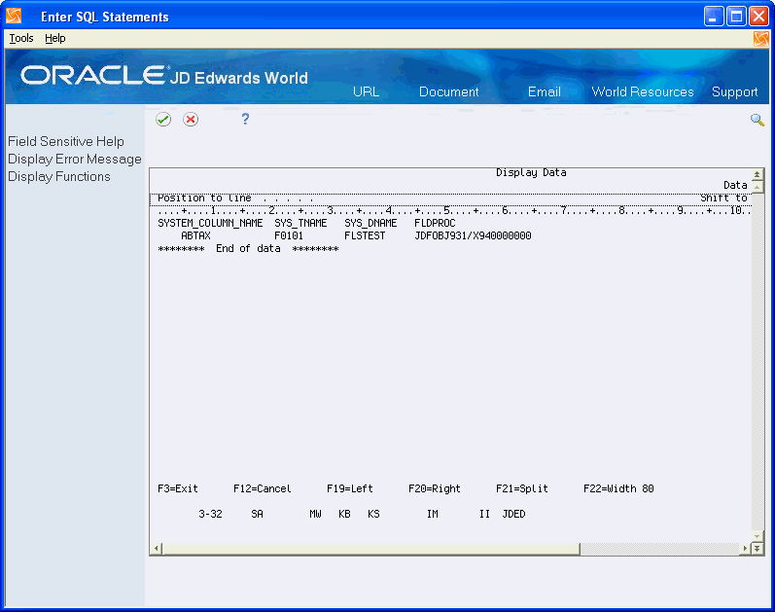Click the Display Data title text
The image size is (775, 612).
tap(531, 172)
